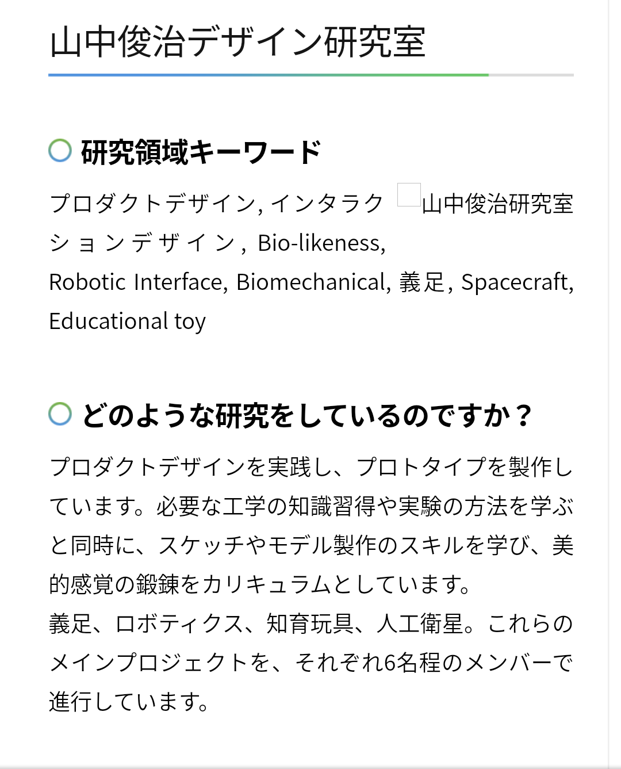The image size is (621, 769).
Task: Click the line containing それぞれ6名程のメンバーで
Action: [x=311, y=663]
